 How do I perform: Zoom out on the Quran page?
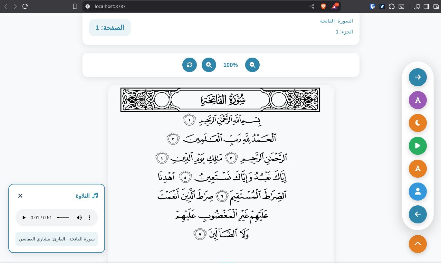coord(252,65)
